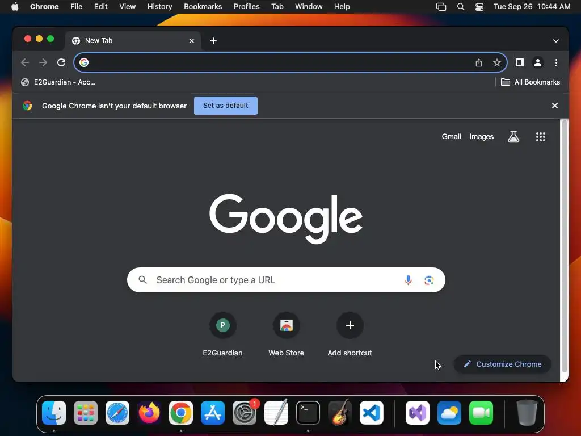Open the Trash in the dock
The width and height of the screenshot is (581, 436).
pyautogui.click(x=527, y=413)
